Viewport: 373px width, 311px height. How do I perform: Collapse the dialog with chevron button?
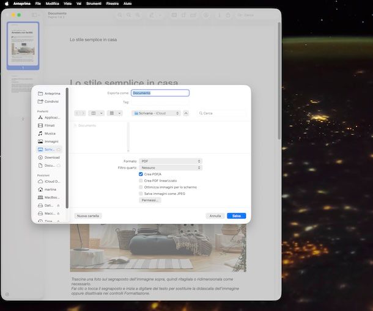(186, 113)
